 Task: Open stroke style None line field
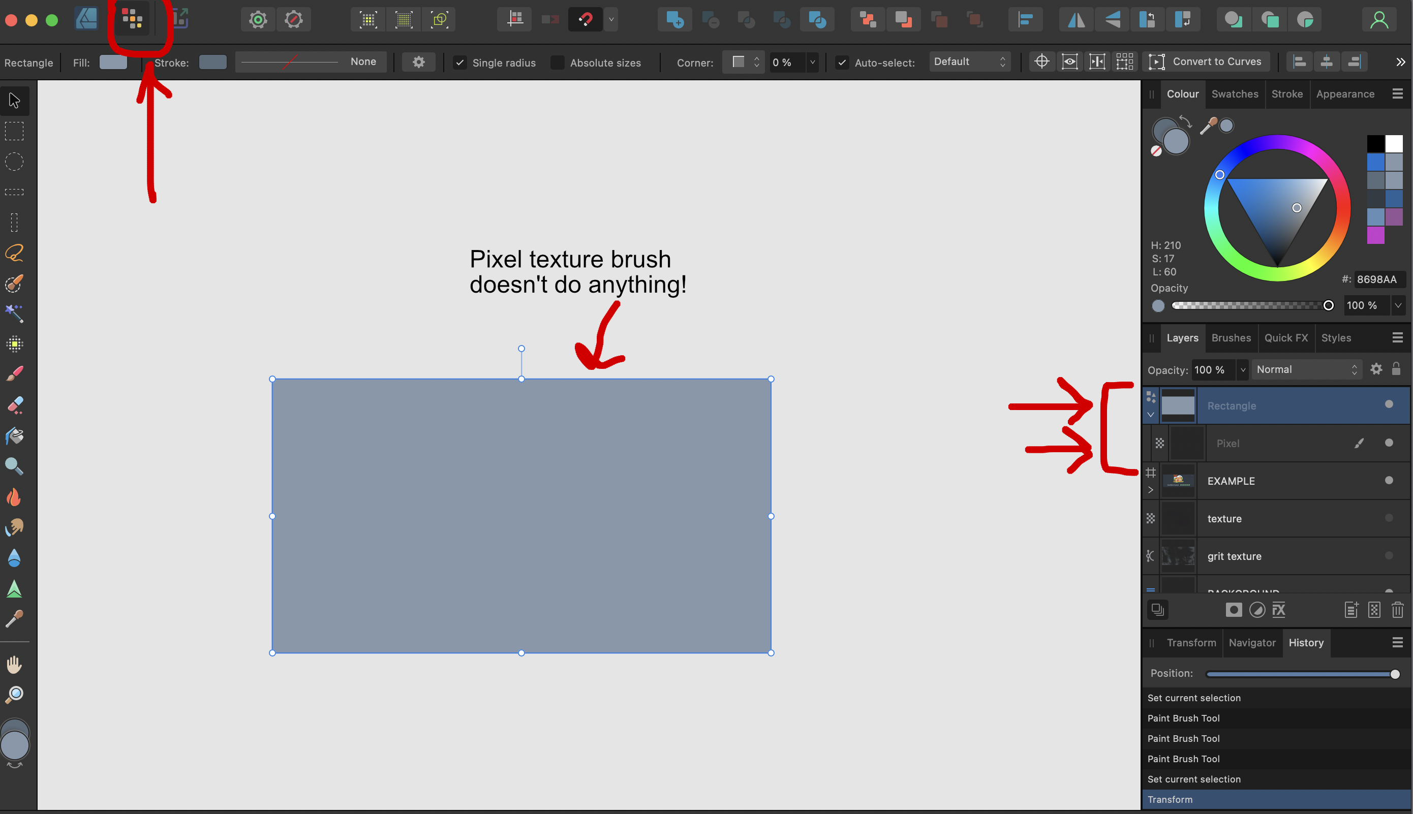311,61
